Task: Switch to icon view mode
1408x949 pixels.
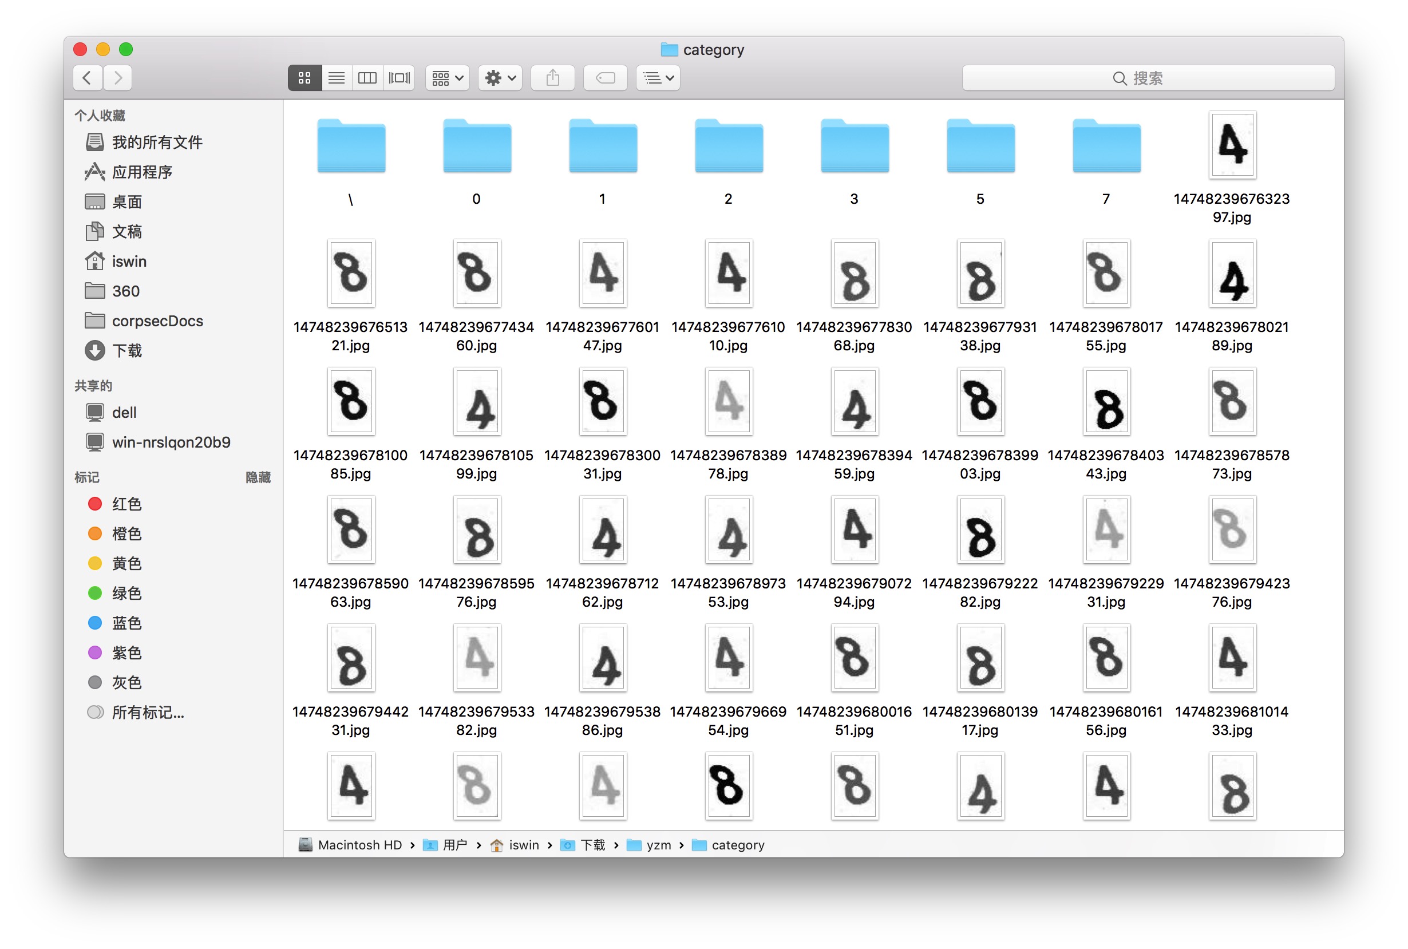Action: tap(304, 78)
